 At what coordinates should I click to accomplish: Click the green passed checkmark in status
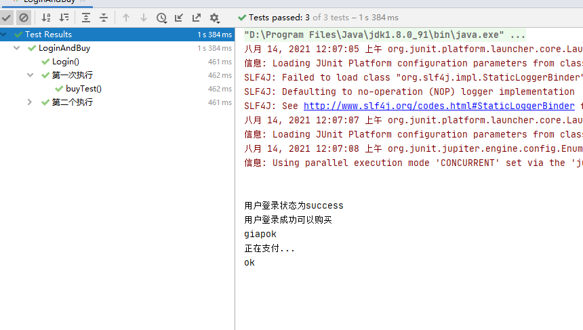point(242,18)
